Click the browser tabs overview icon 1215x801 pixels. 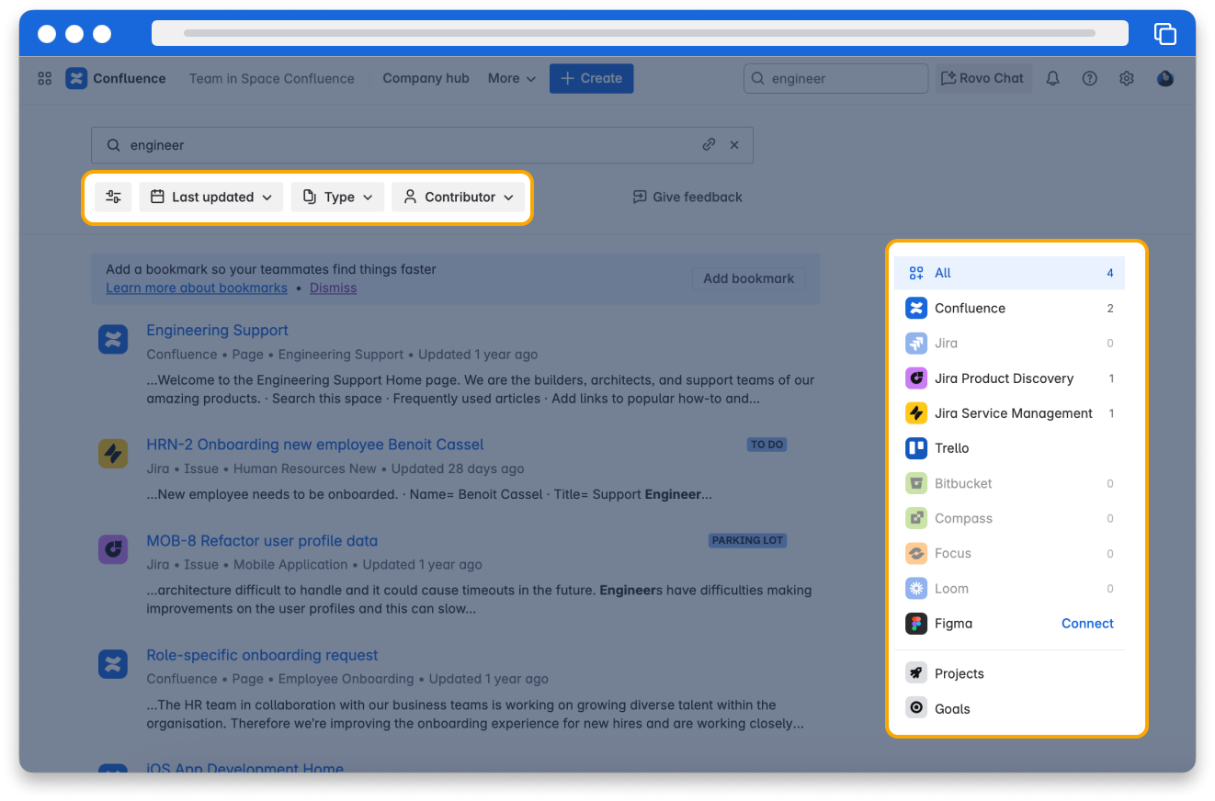point(1165,34)
